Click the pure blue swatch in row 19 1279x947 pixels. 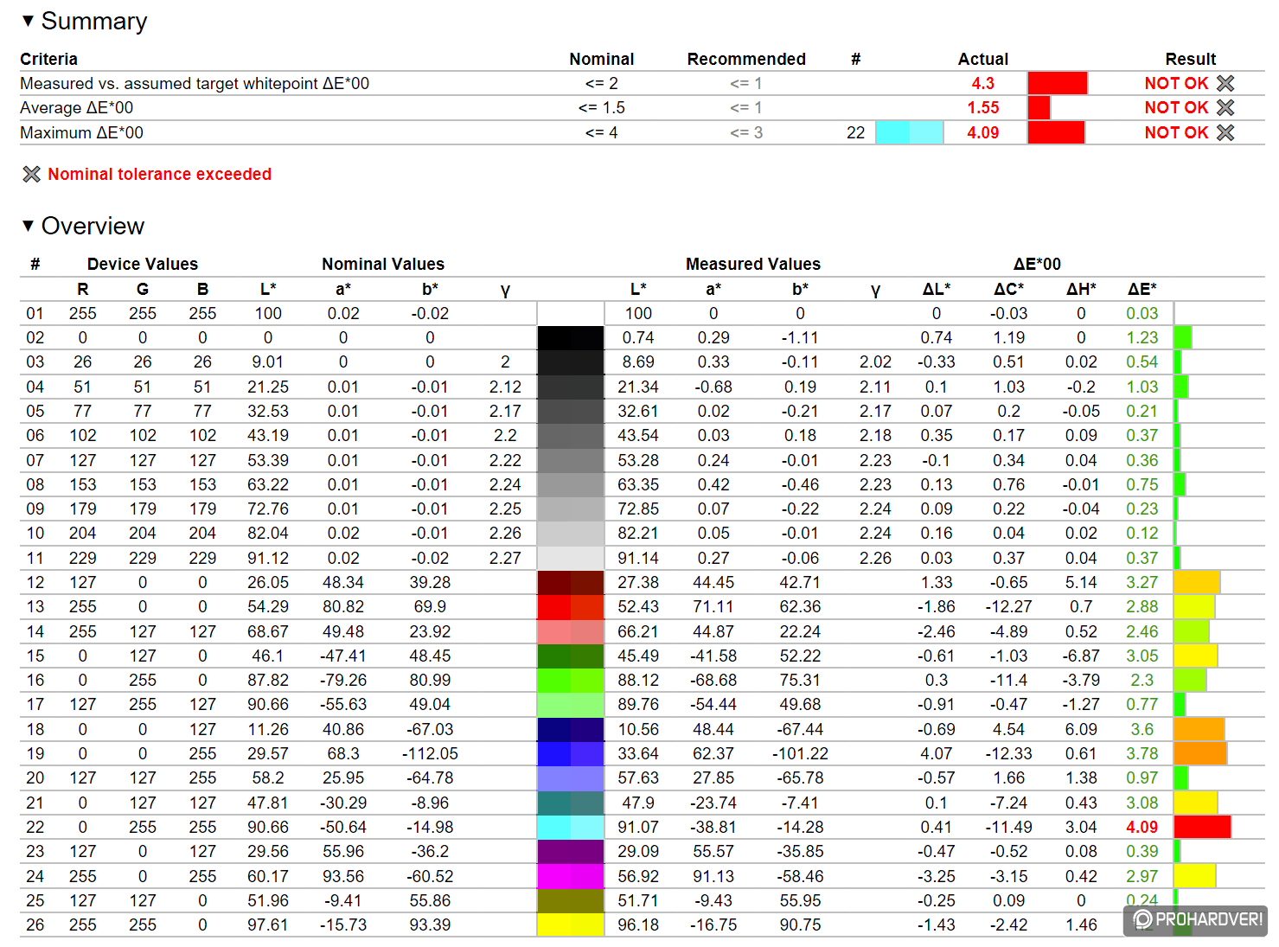coord(571,753)
